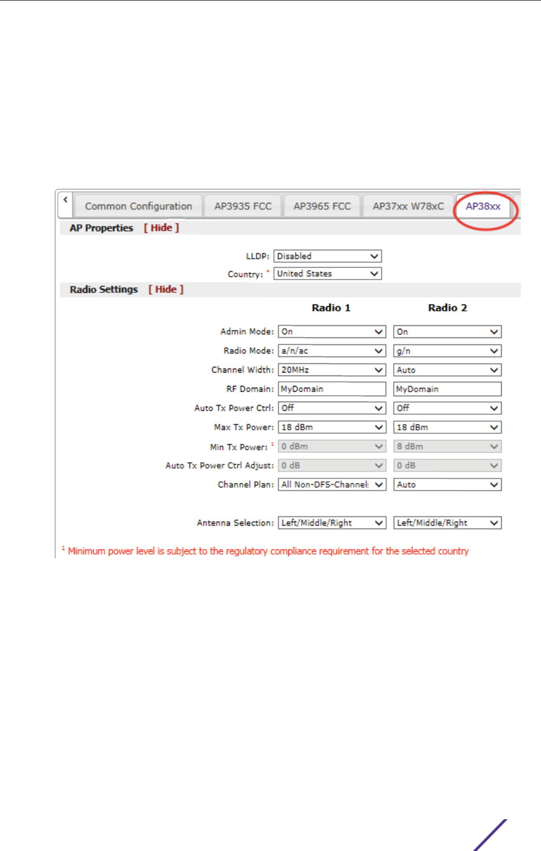Screen dimensions: 541x851
Task: Hide the Radio Settings section
Action: pyautogui.click(x=166, y=289)
